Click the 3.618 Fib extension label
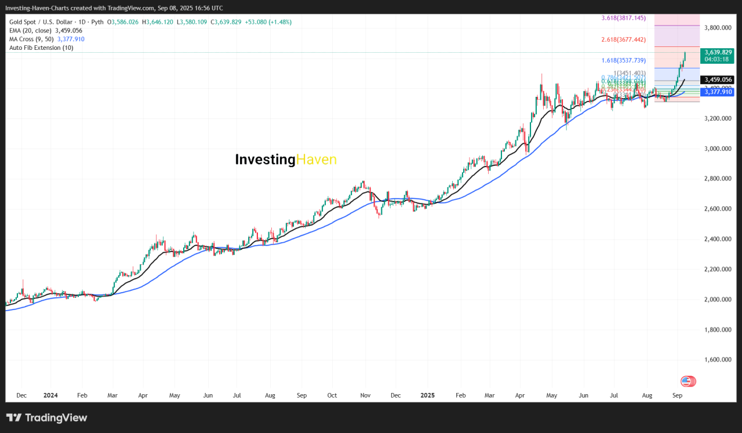 (623, 19)
